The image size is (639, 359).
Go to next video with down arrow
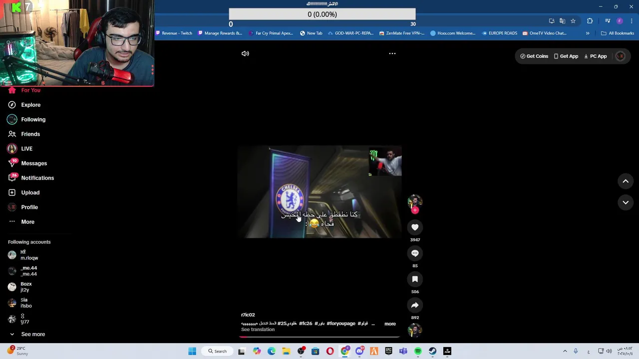pyautogui.click(x=626, y=202)
